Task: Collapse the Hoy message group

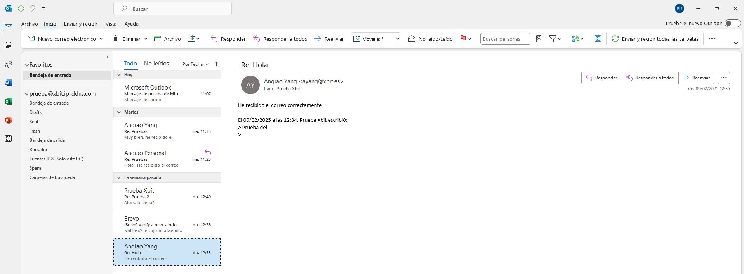Action: [119, 75]
